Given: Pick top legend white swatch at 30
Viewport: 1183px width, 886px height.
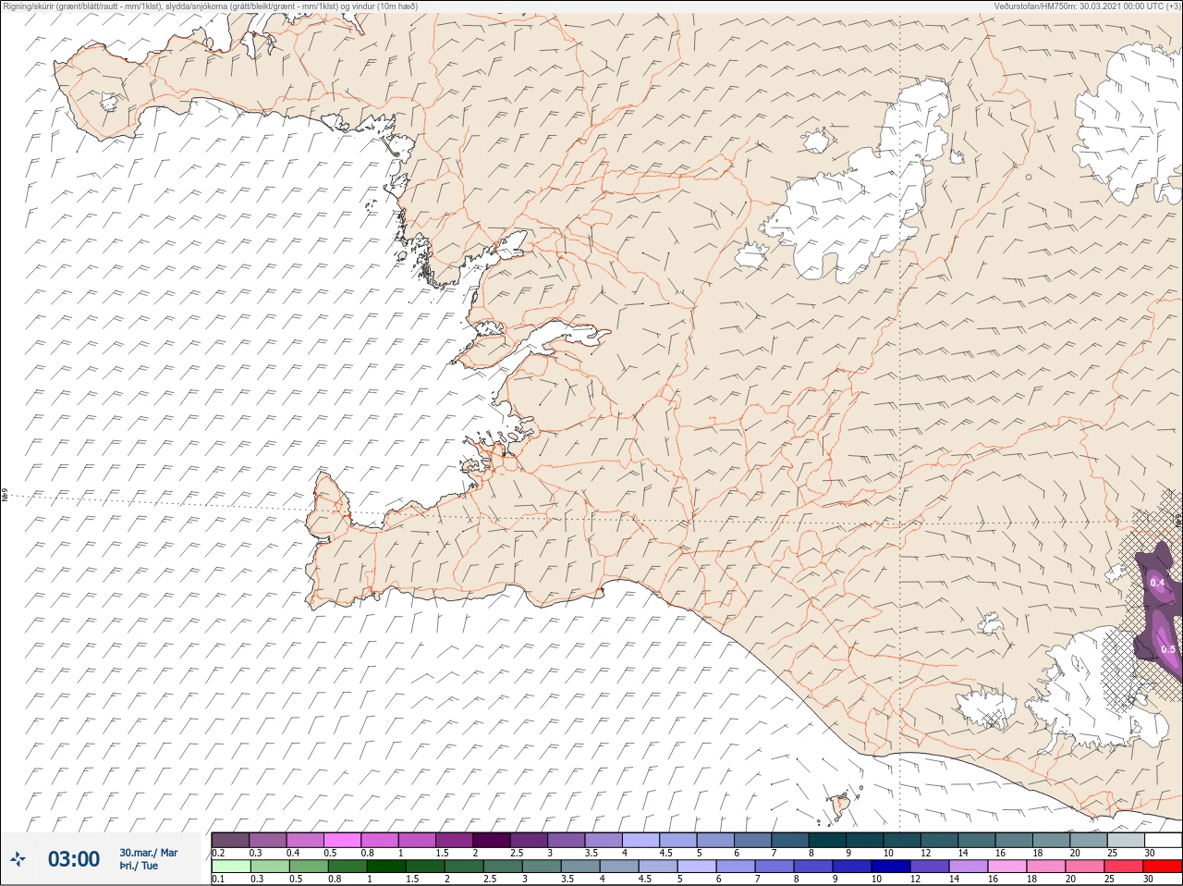Looking at the screenshot, I should click(x=1164, y=840).
